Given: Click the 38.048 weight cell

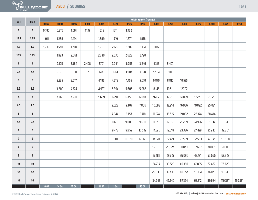Looking at the screenshot, I should [225, 122].
